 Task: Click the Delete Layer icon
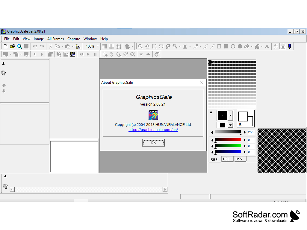(119, 54)
